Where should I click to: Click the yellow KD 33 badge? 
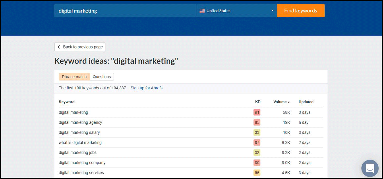tap(257, 132)
